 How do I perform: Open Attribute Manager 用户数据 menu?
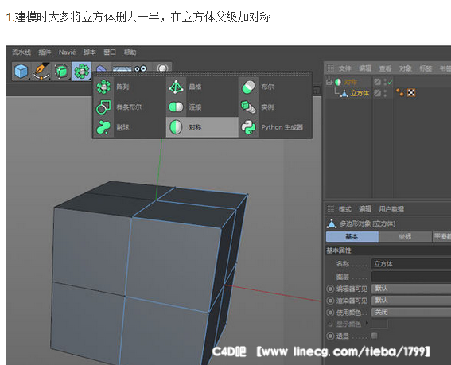pyautogui.click(x=391, y=209)
